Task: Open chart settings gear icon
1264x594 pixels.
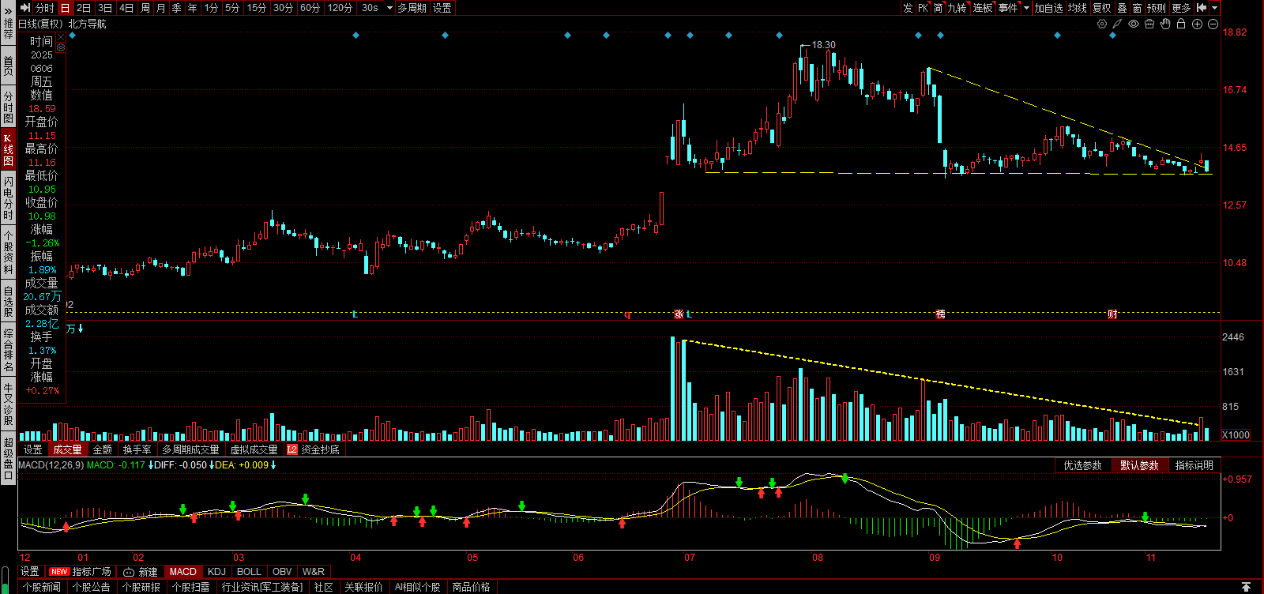Action: point(1102,24)
